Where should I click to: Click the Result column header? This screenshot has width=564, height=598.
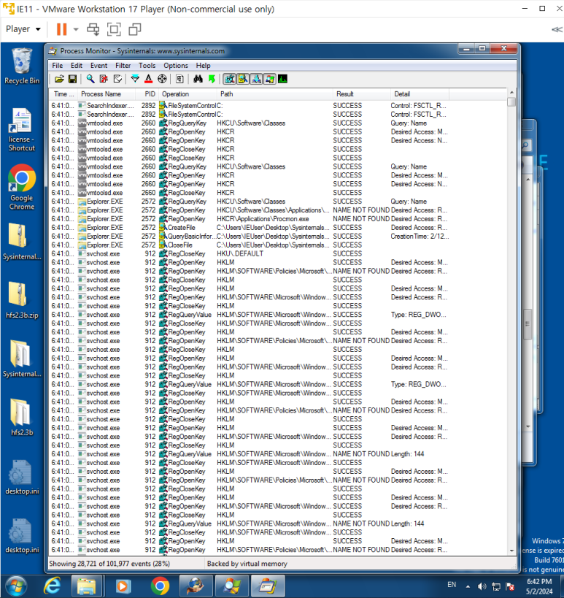pyautogui.click(x=361, y=93)
